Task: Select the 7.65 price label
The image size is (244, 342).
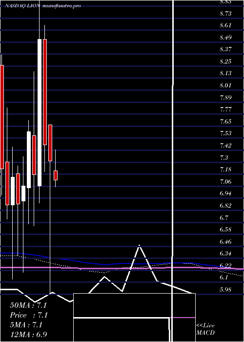Action: tap(225, 121)
